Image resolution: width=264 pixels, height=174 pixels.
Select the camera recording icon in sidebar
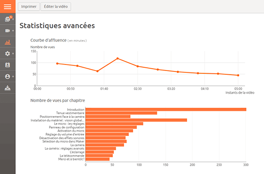[7, 31]
